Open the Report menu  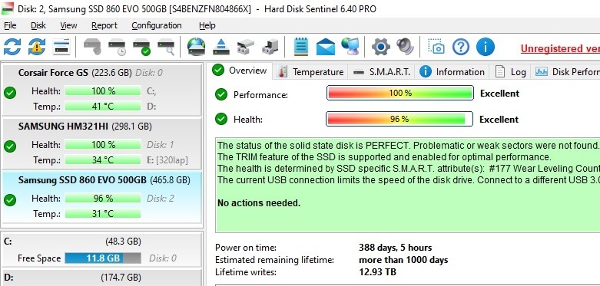[x=104, y=25]
